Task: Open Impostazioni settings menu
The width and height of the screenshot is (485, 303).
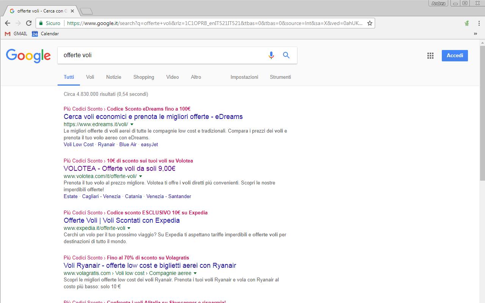Action: (244, 77)
